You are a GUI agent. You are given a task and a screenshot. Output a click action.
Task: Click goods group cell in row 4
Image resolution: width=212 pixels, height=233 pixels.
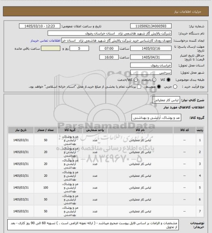pos(70,176)
